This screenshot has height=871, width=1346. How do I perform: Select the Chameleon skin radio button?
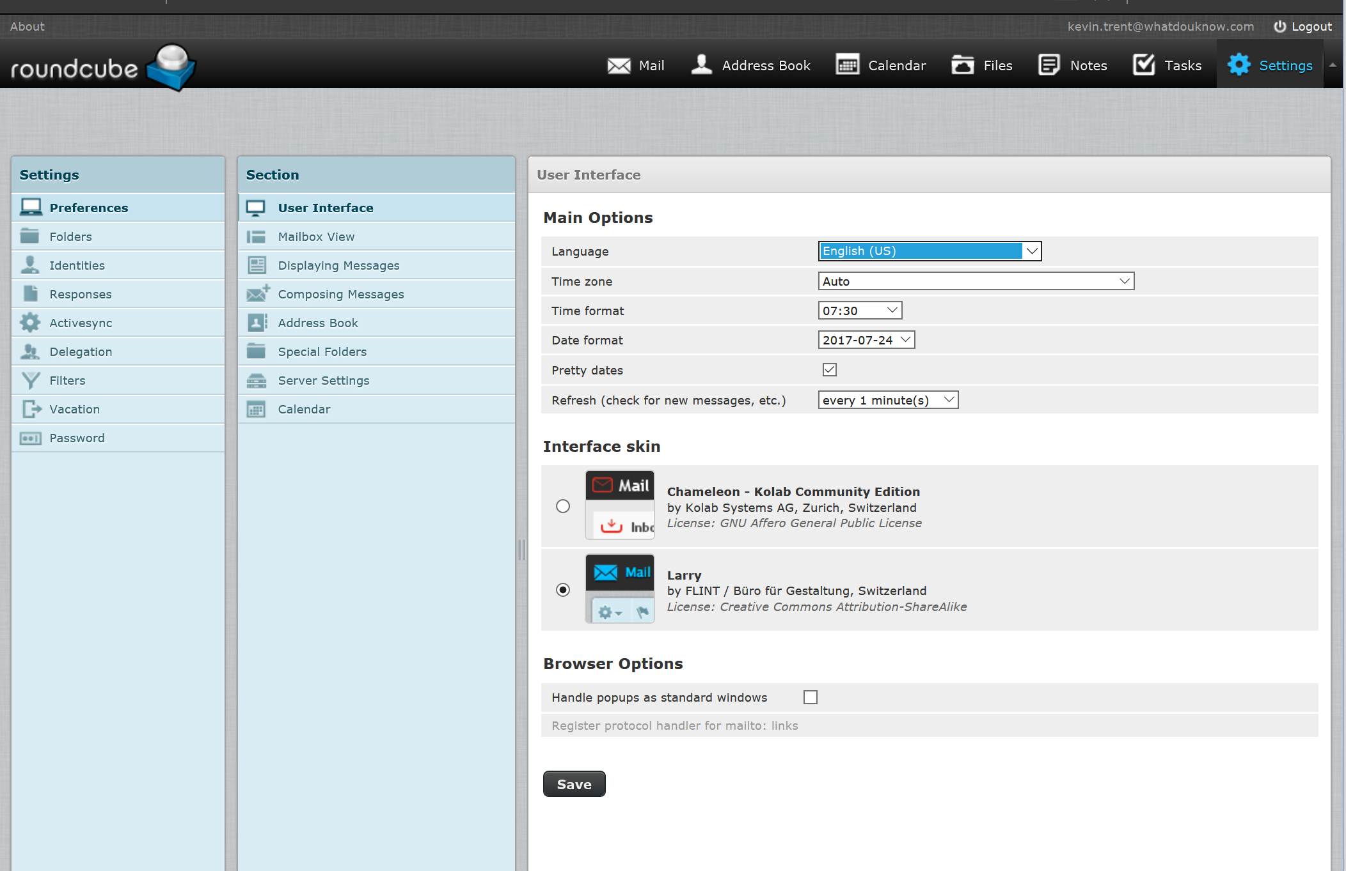point(563,506)
